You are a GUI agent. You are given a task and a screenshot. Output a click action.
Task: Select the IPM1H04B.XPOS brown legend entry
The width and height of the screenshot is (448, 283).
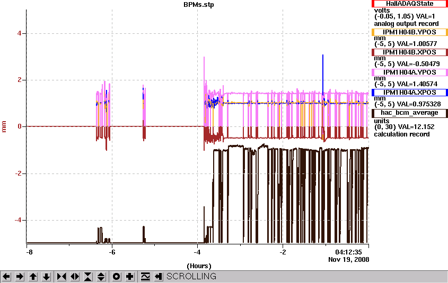(x=409, y=52)
